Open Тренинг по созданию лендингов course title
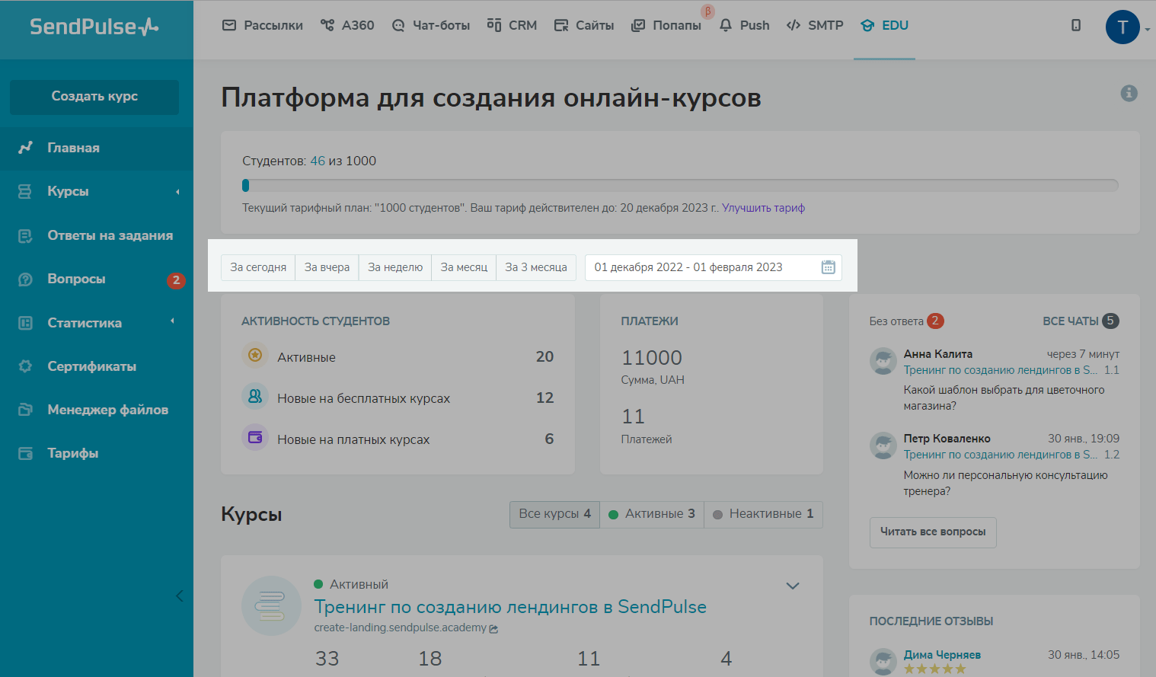 coord(510,607)
